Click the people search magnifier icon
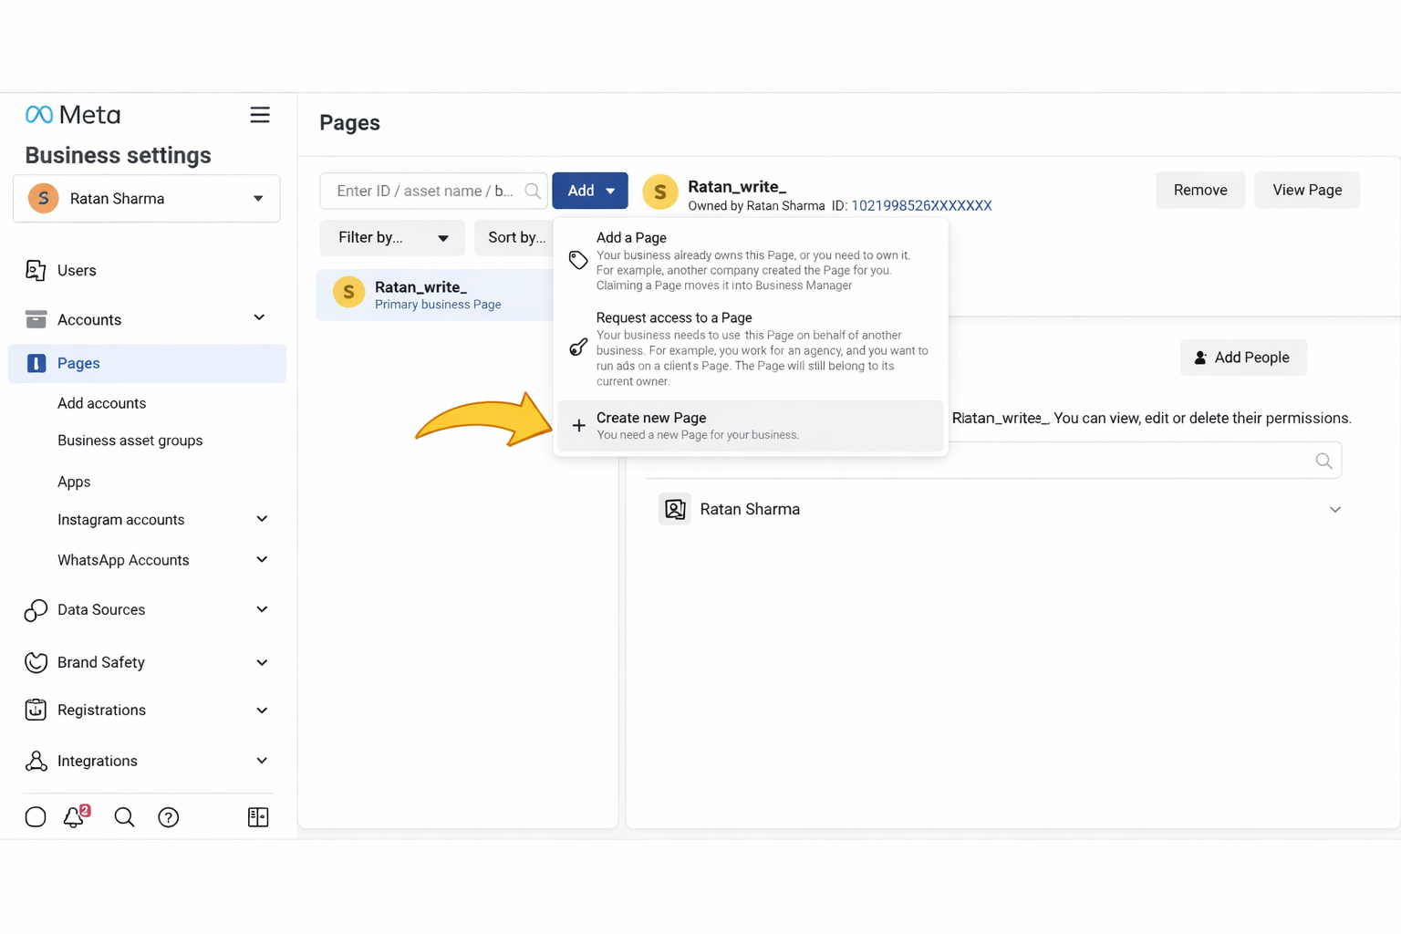 pos(1323,461)
